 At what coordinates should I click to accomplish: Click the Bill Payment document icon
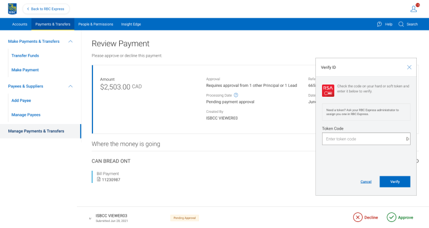coord(99,180)
